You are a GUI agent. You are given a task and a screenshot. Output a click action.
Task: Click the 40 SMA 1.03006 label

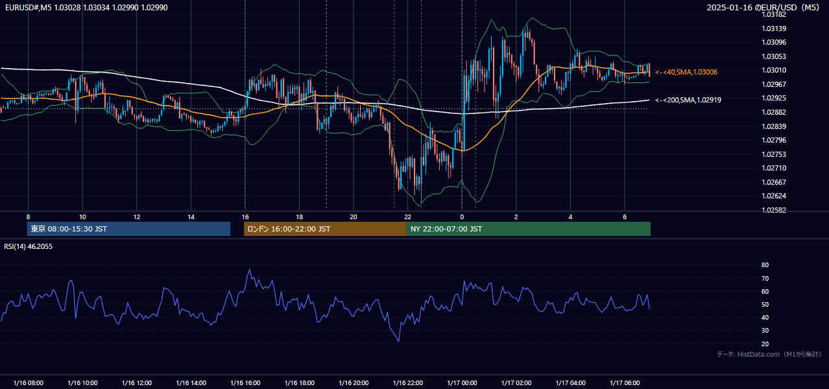point(686,72)
